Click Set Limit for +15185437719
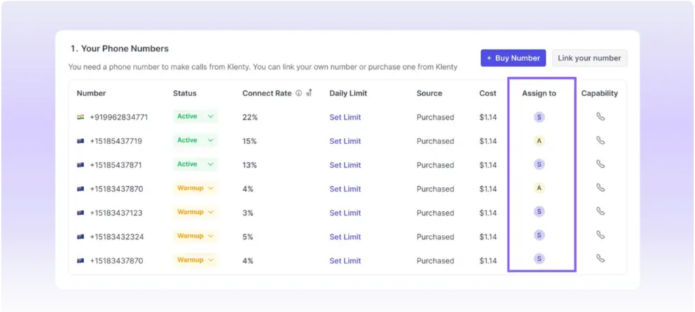The height and width of the screenshot is (312, 695). [345, 141]
